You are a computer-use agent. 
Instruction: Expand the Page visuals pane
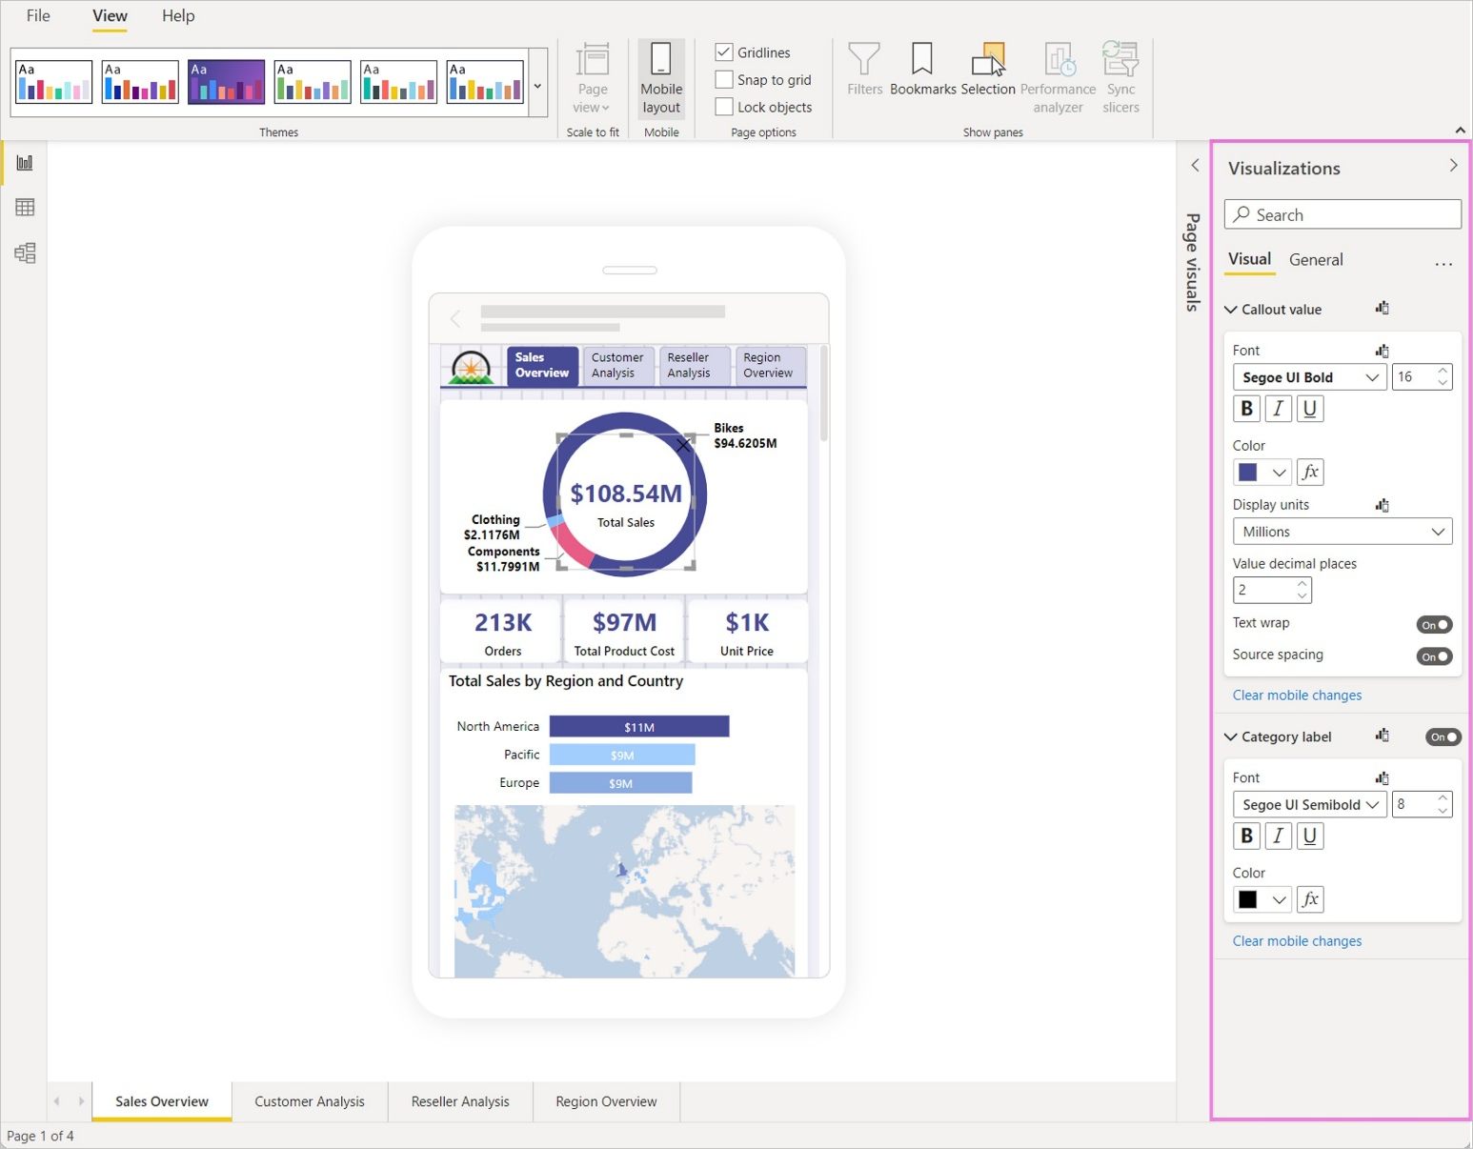coord(1195,166)
